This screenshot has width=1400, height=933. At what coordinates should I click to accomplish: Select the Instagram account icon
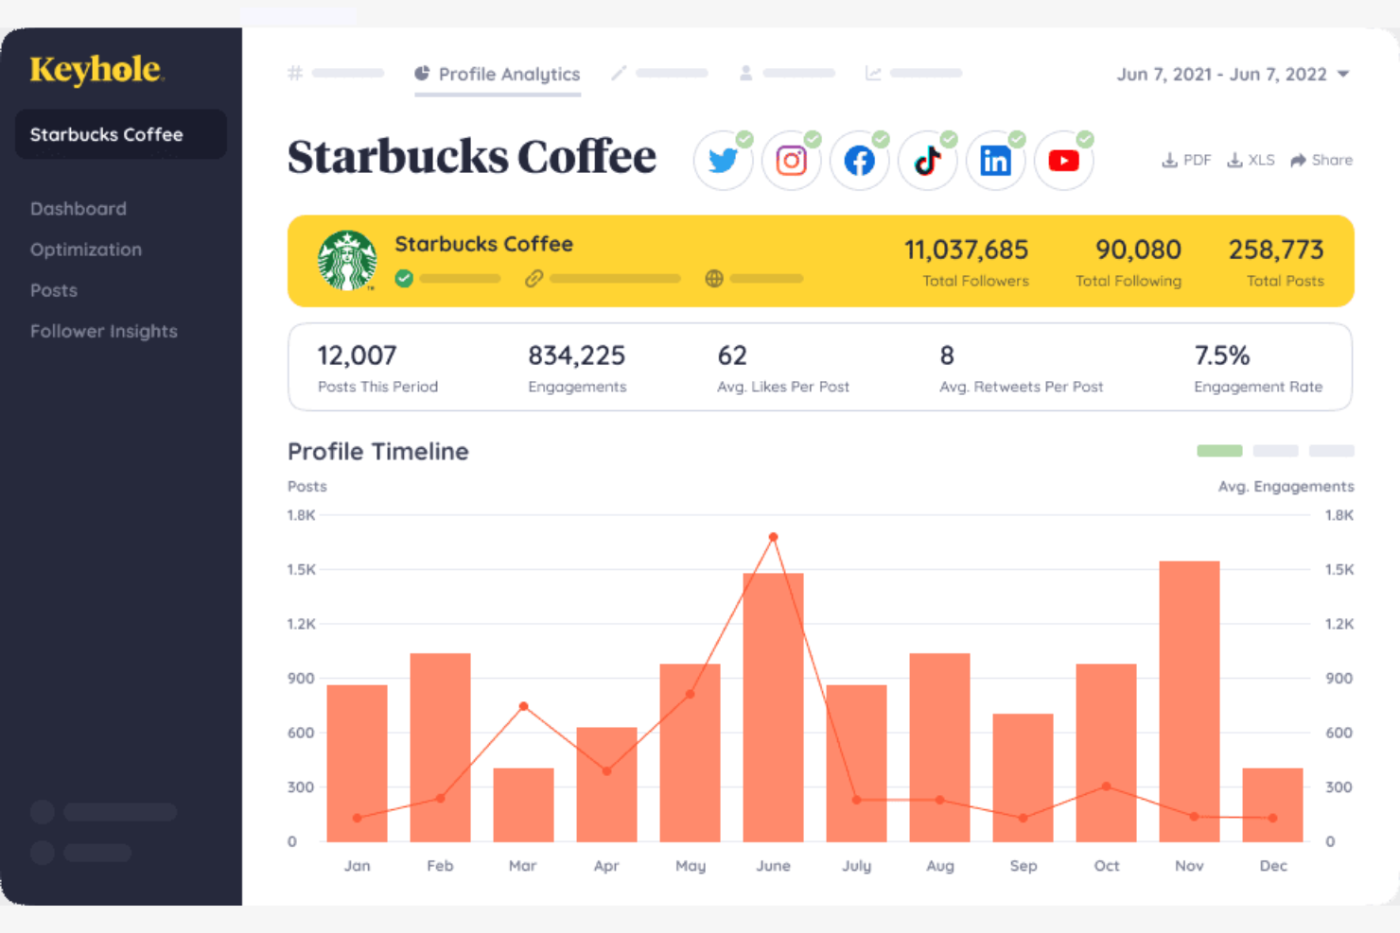click(x=791, y=161)
